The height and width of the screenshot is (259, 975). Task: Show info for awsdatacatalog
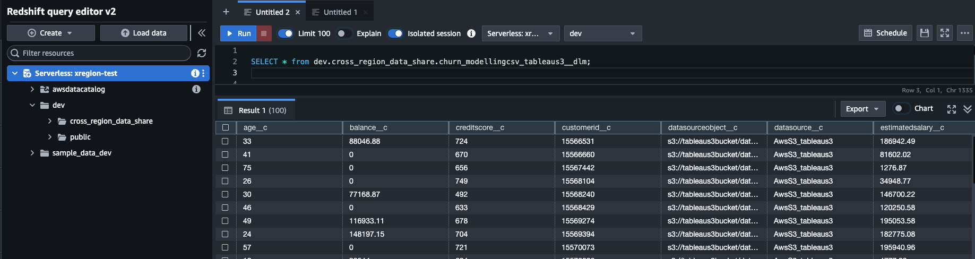click(x=196, y=89)
